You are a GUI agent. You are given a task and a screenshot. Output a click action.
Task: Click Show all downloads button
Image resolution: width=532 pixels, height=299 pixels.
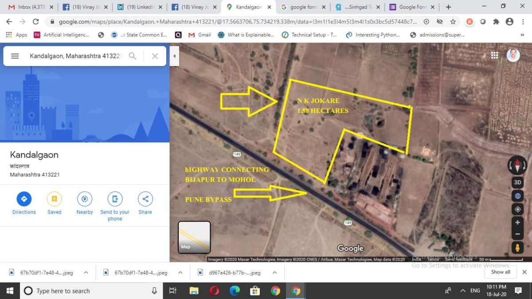click(500, 272)
